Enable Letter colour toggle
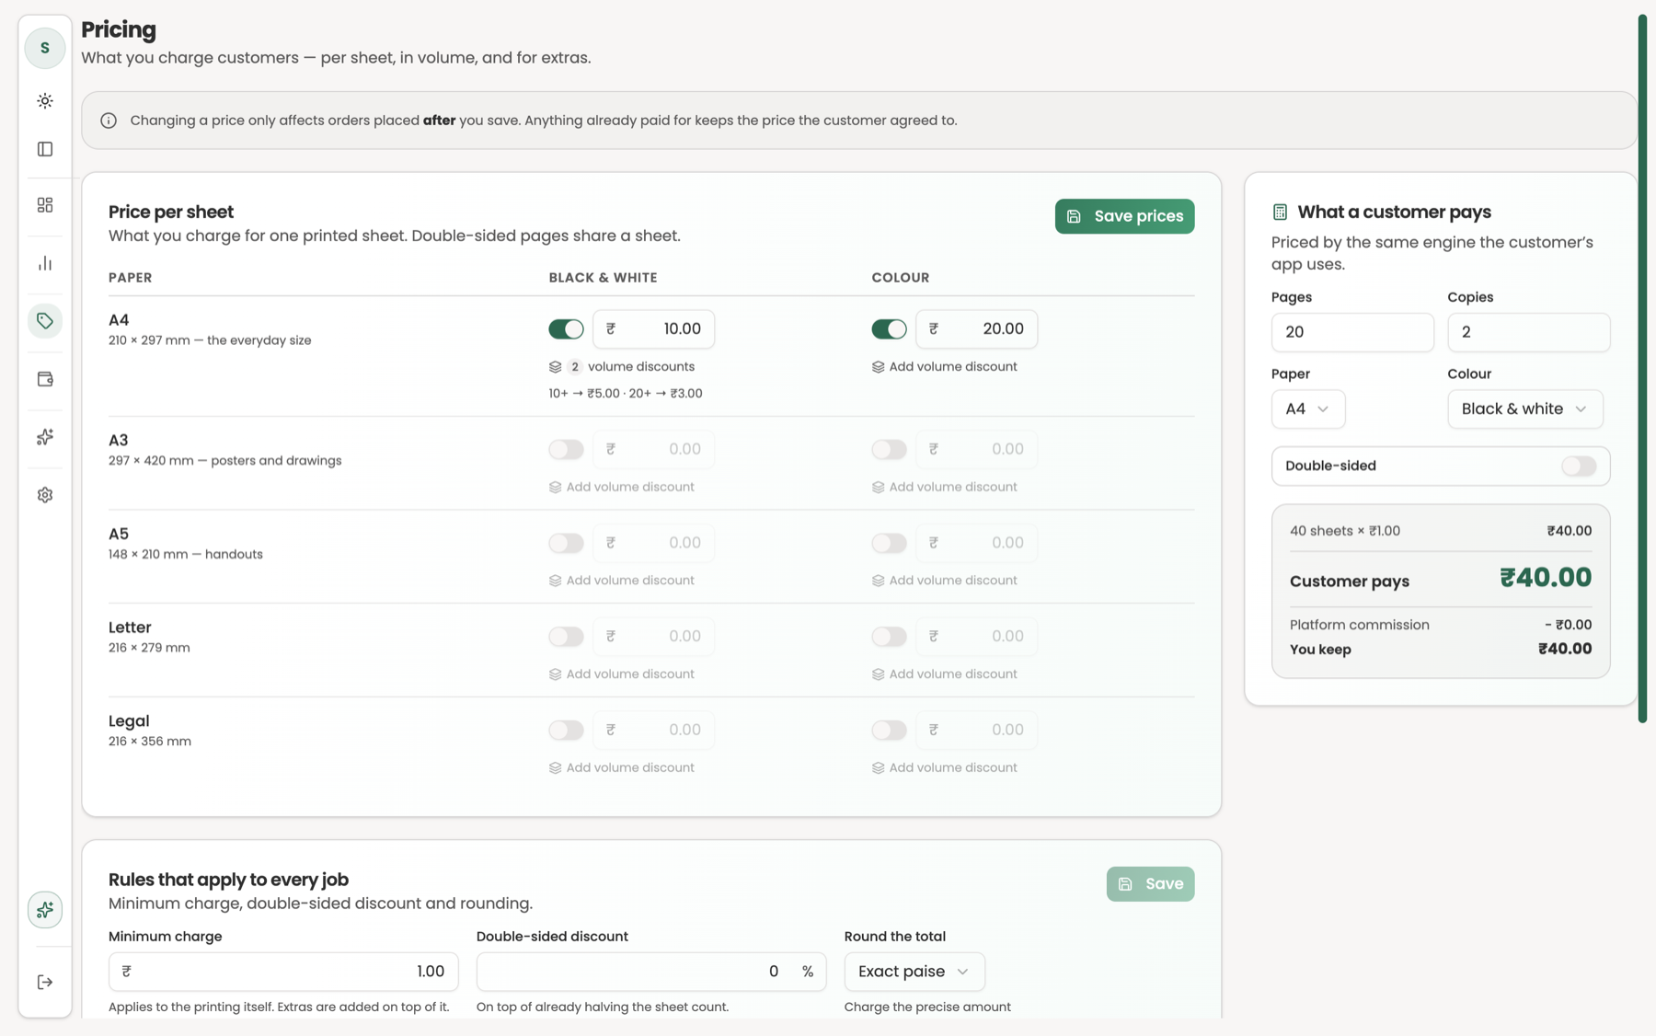Image resolution: width=1656 pixels, height=1036 pixels. pos(889,637)
